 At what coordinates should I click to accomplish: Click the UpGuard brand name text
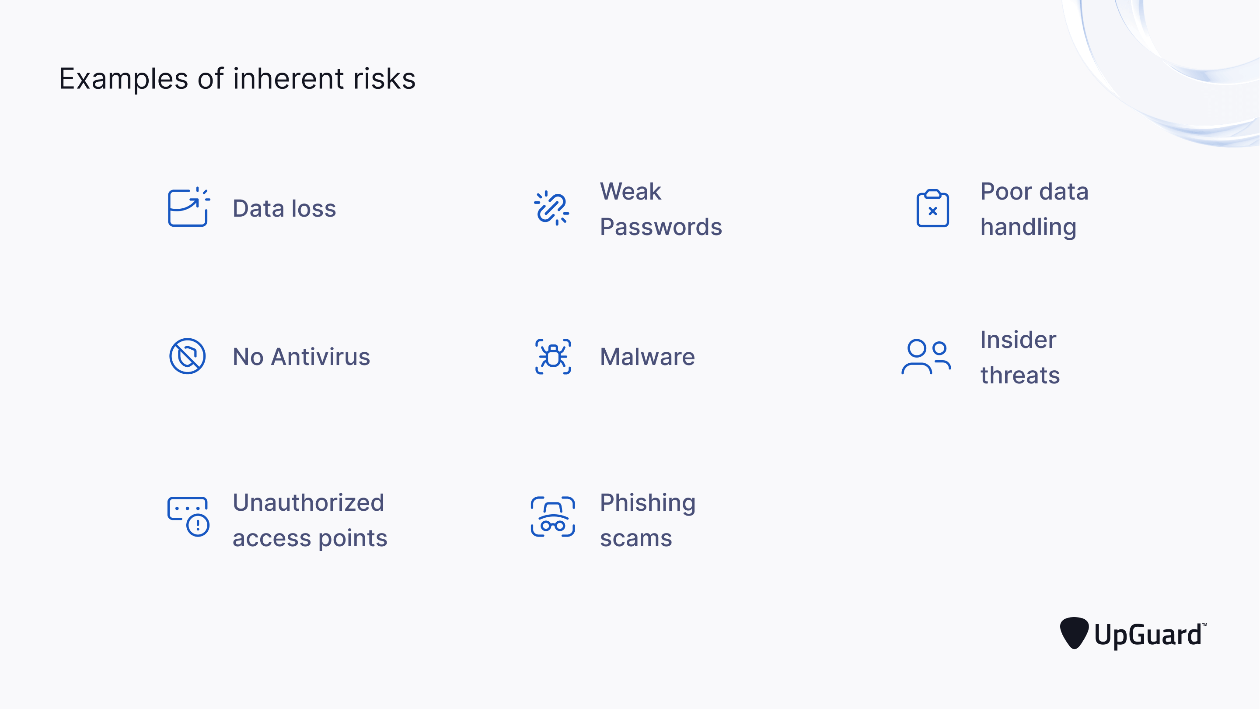pos(1148,635)
